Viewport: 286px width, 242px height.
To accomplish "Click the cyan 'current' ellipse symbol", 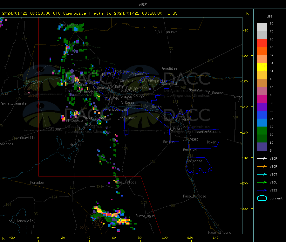I will (x=262, y=198).
